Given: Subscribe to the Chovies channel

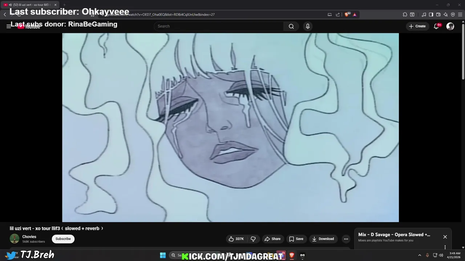Looking at the screenshot, I should click(63, 239).
